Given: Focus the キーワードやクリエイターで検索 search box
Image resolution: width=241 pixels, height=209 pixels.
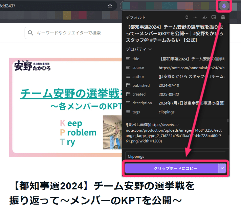Looking at the screenshot, I should [x=73, y=33].
